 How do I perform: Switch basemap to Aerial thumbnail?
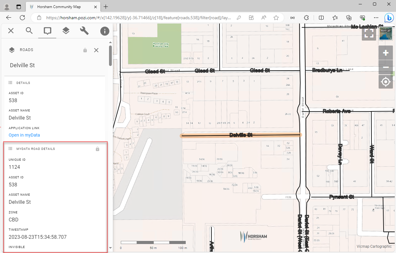pyautogui.click(x=386, y=34)
